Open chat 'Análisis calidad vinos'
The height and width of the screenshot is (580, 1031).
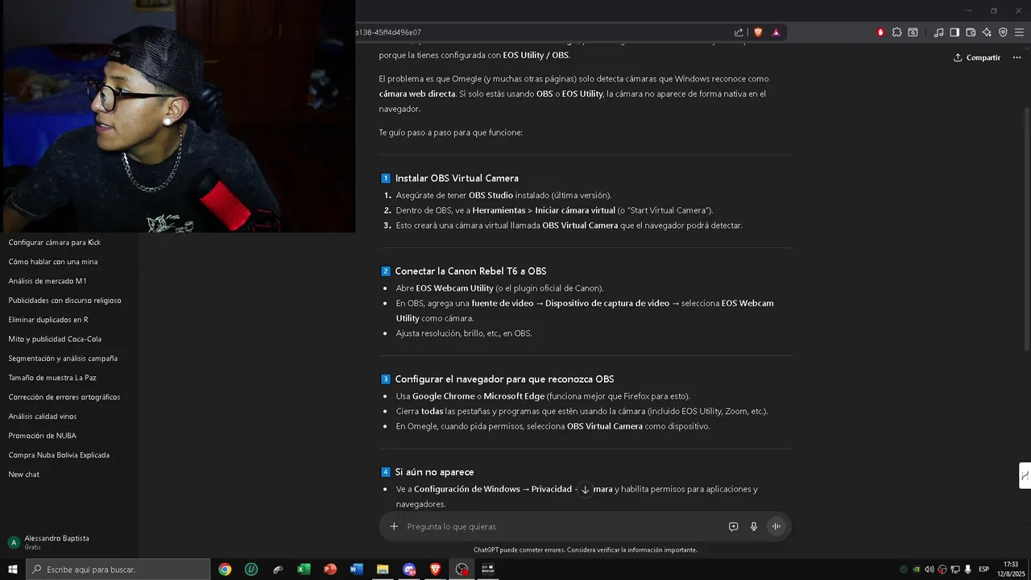(x=43, y=416)
